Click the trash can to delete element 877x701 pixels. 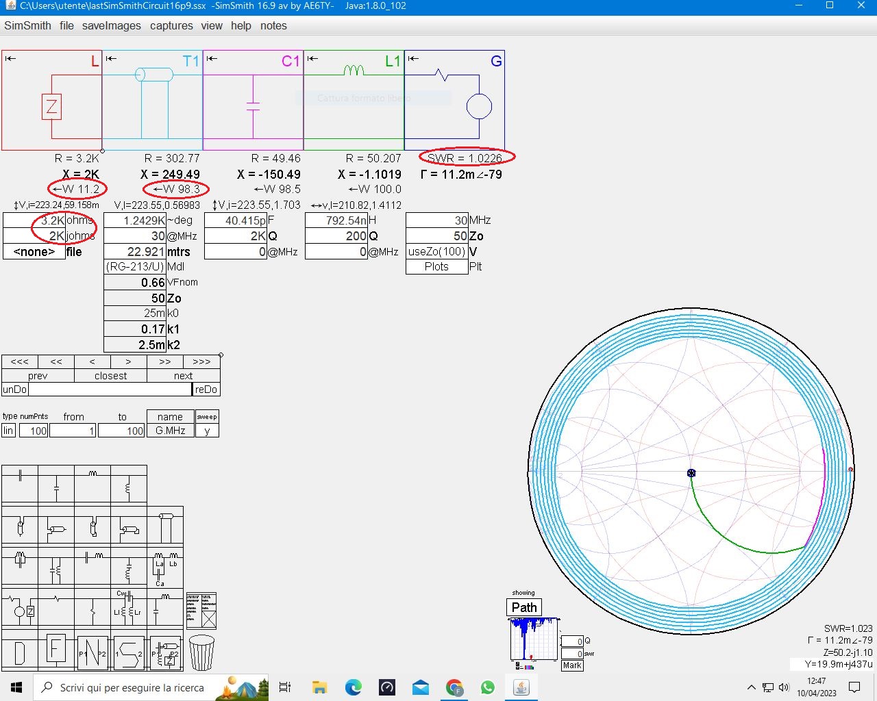201,652
